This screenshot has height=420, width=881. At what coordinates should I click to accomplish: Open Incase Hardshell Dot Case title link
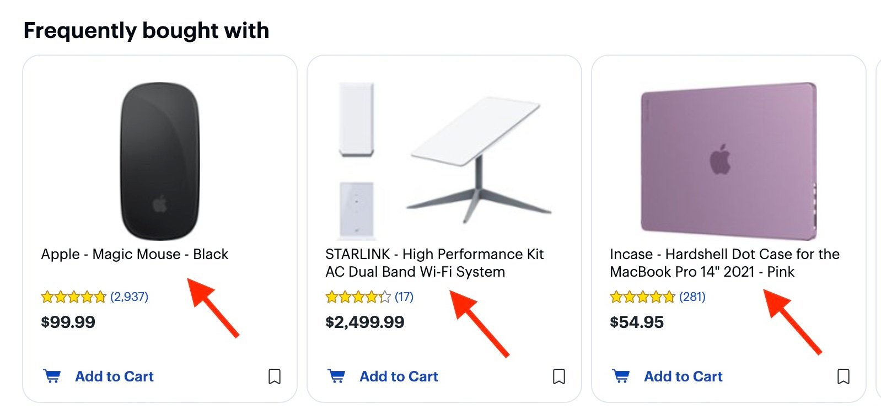724,263
